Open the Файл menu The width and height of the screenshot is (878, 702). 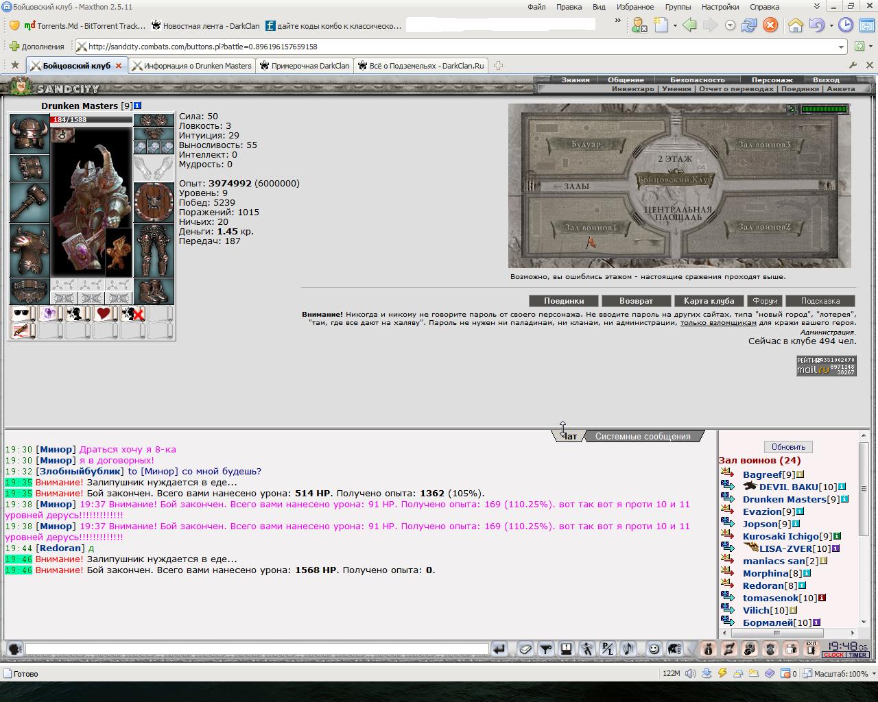[x=536, y=7]
